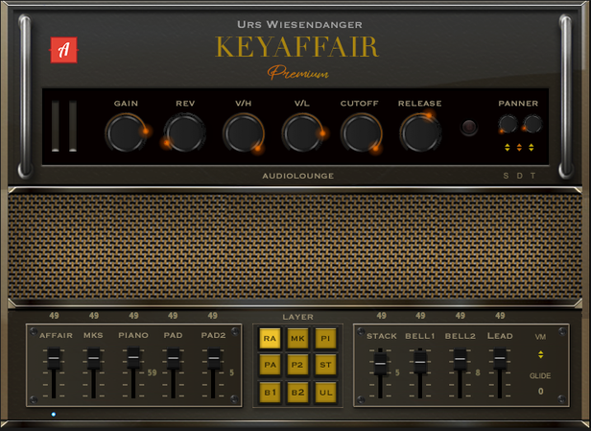
Task: Click the left PANNER knob
Action: [508, 124]
